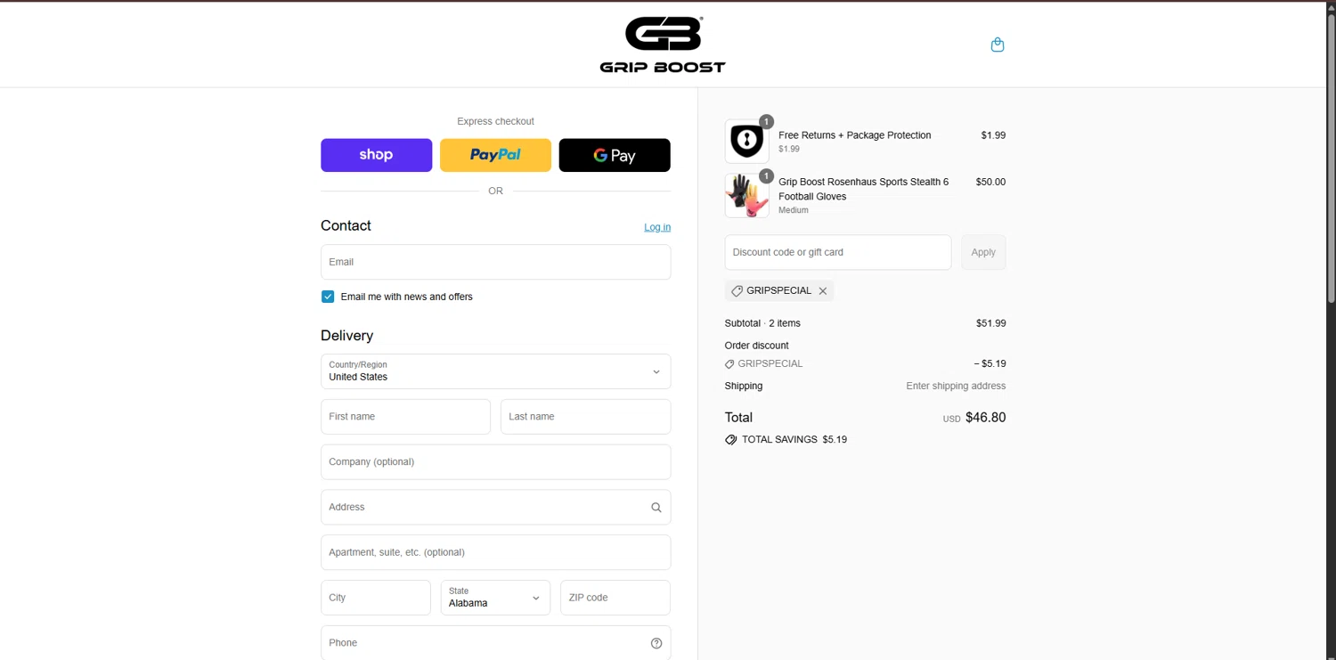Screen dimensions: 1336x660
Task: Click the Package Protection product thumbnail
Action: (x=746, y=142)
